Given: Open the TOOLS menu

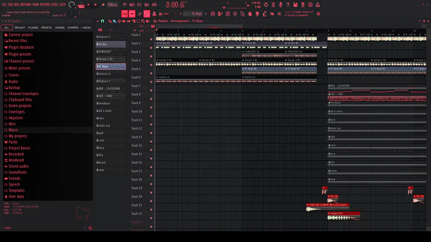Looking at the screenshot, I should click(x=55, y=4).
